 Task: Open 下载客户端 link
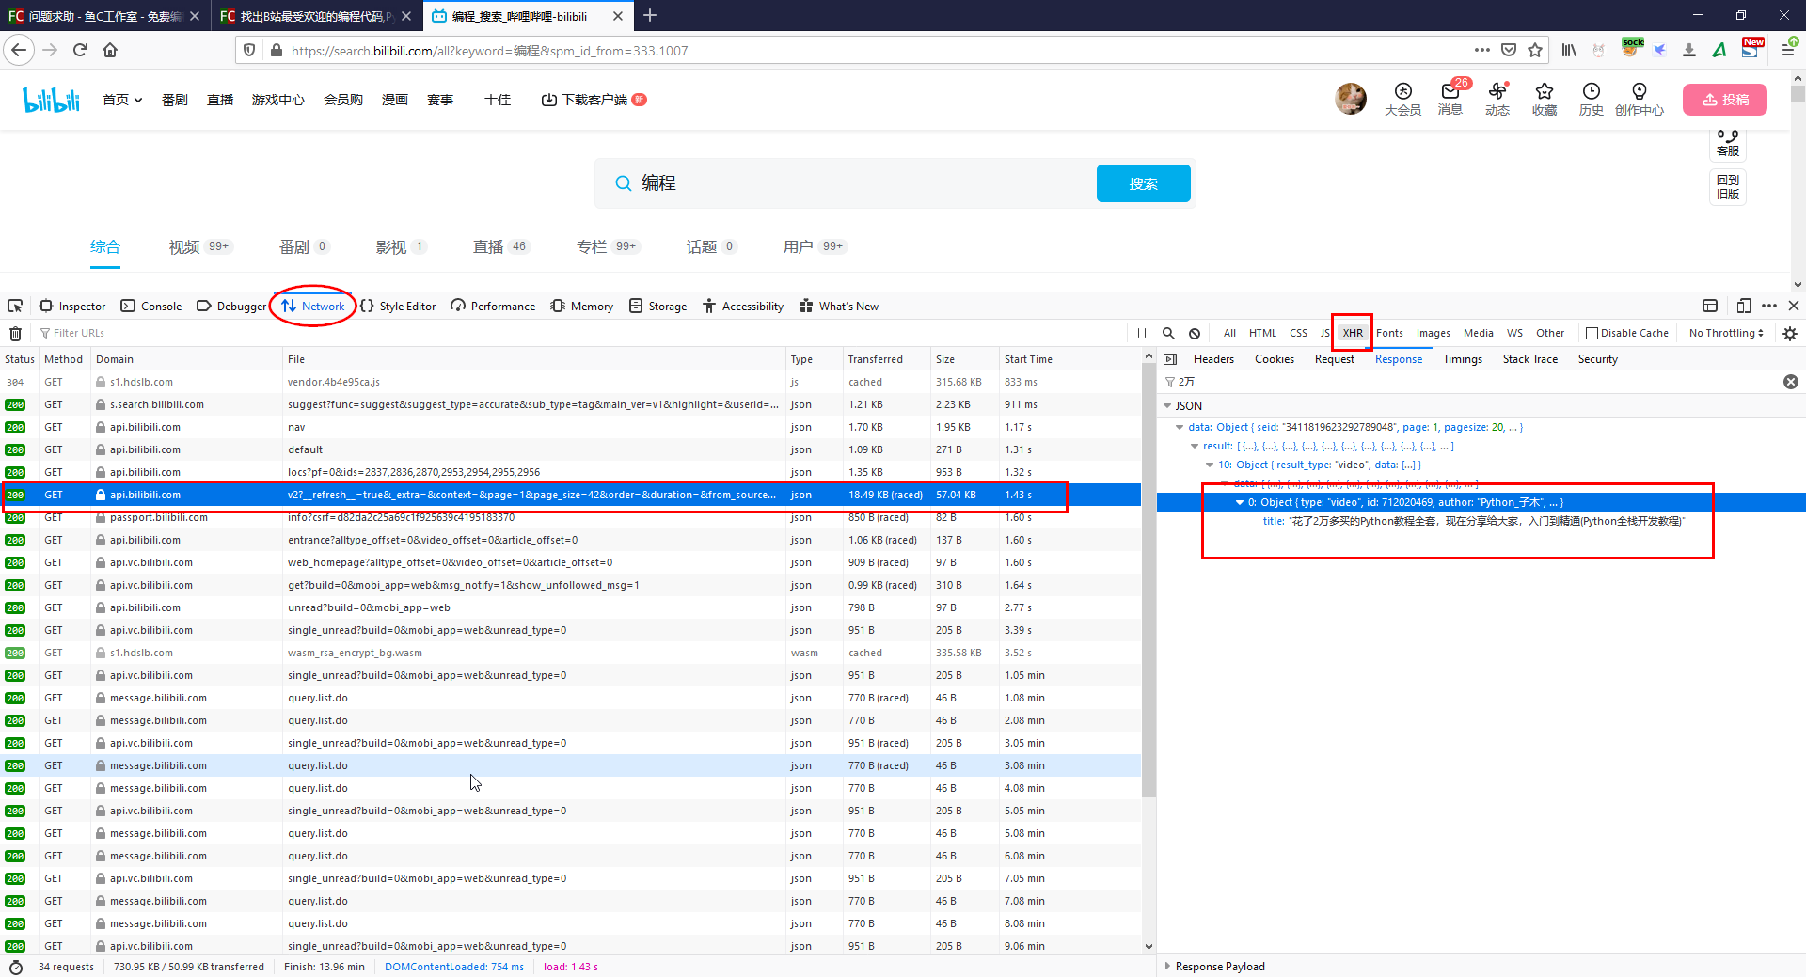[x=594, y=100]
